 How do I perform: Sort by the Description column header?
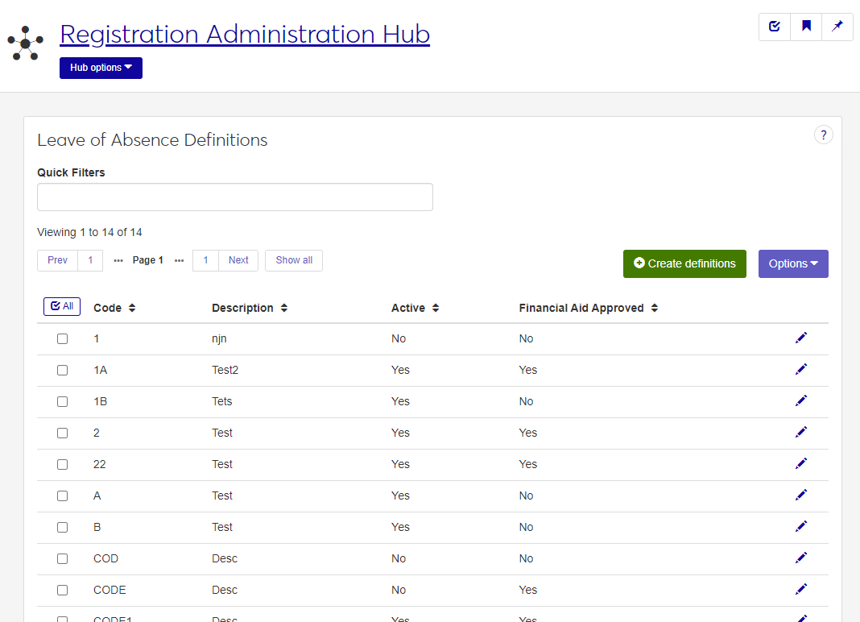click(250, 308)
